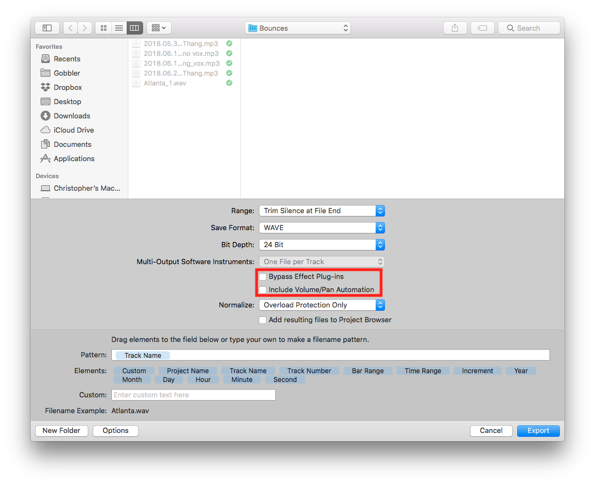Enable Include Volume/Pan Automation checkbox
Image resolution: width=595 pixels, height=485 pixels.
(x=263, y=290)
